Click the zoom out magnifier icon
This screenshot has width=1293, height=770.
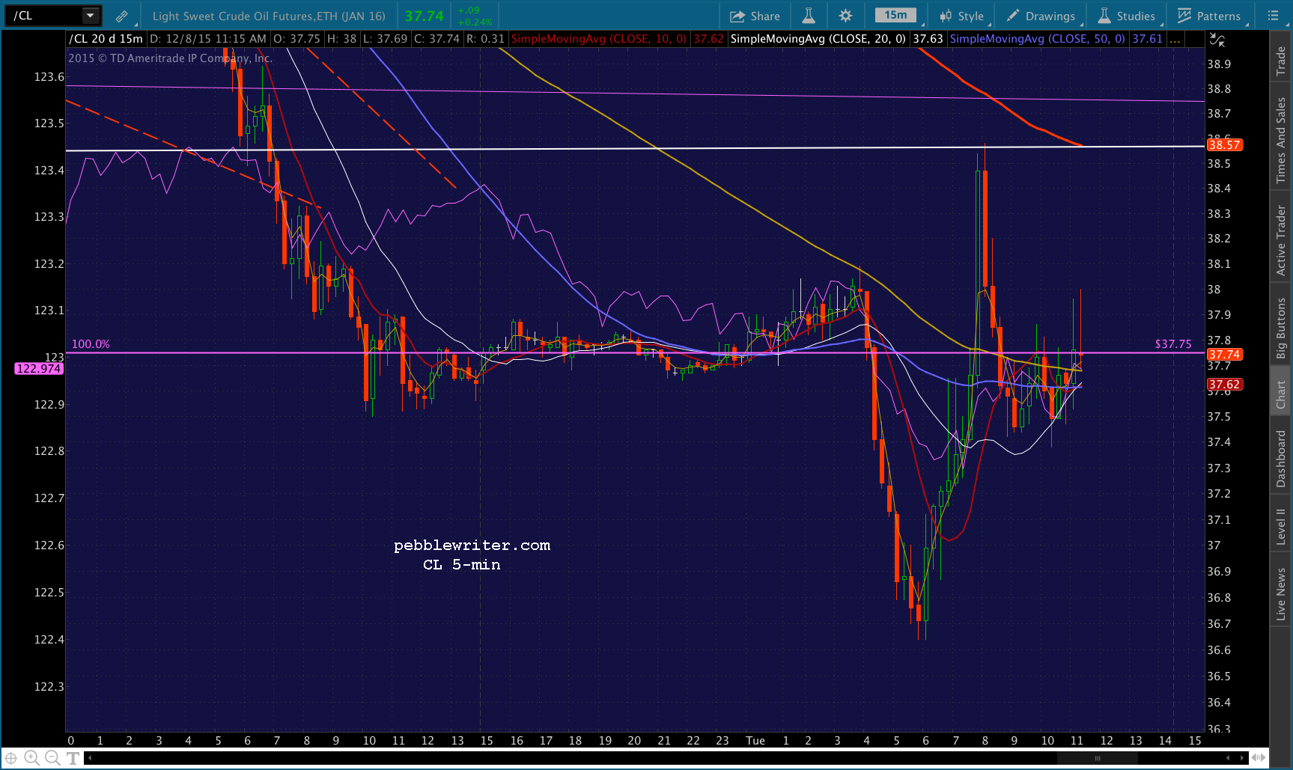click(52, 758)
